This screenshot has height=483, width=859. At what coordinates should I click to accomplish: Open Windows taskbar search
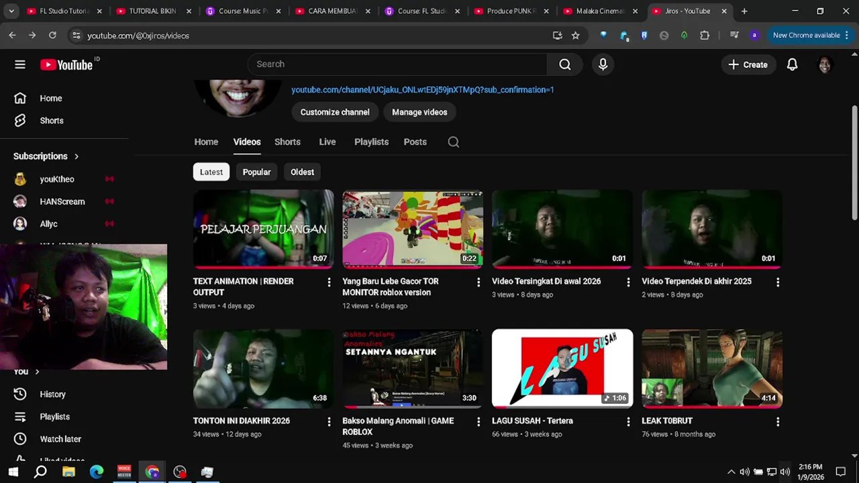tap(40, 472)
